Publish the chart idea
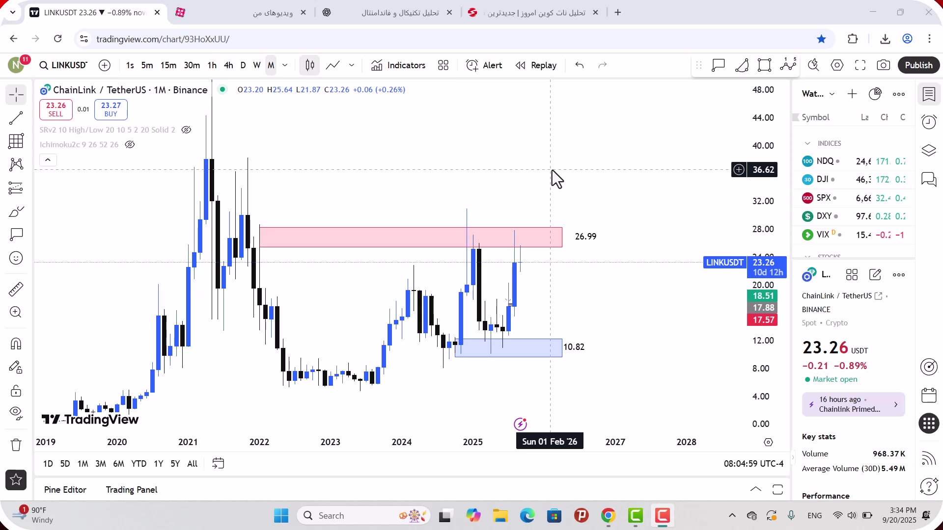Image resolution: width=943 pixels, height=530 pixels. point(918,65)
